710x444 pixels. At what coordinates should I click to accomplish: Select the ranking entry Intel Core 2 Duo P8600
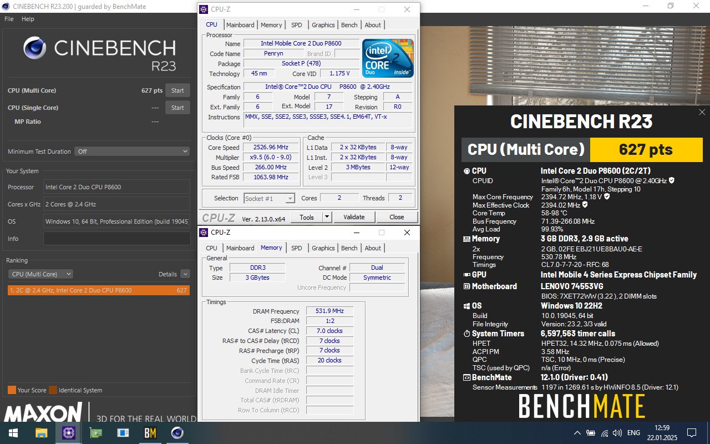coord(99,290)
